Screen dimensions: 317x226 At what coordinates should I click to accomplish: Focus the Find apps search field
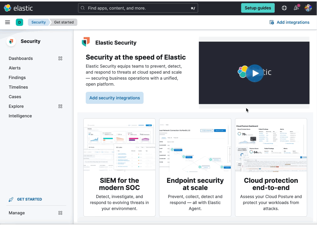pyautogui.click(x=138, y=8)
